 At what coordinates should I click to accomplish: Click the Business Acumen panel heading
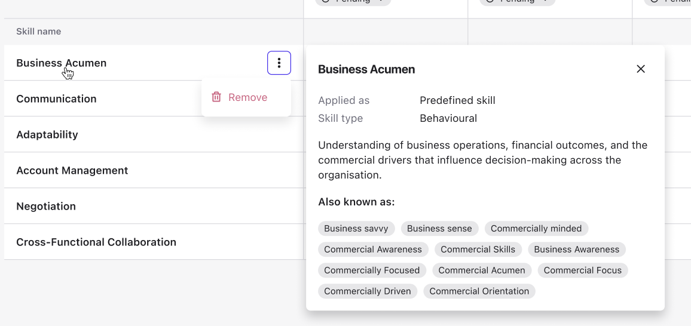click(x=366, y=69)
